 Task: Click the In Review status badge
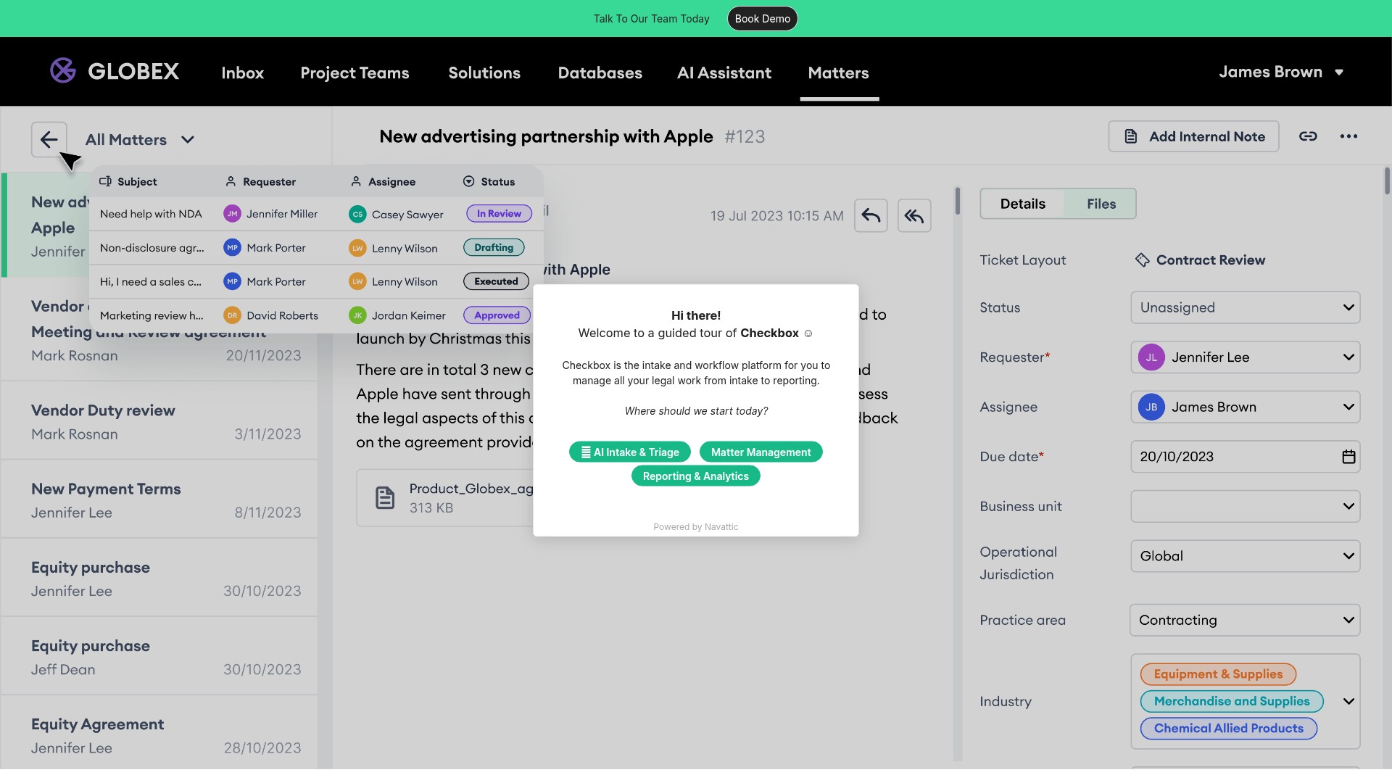[499, 214]
